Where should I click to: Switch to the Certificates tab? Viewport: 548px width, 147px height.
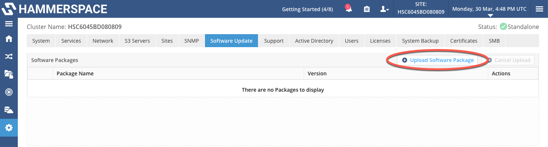(x=464, y=41)
